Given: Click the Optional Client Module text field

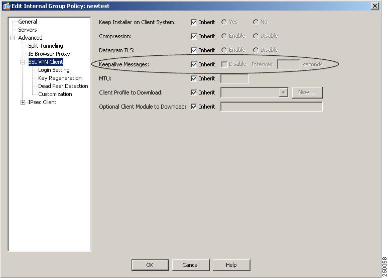Looking at the screenshot, I should point(272,107).
